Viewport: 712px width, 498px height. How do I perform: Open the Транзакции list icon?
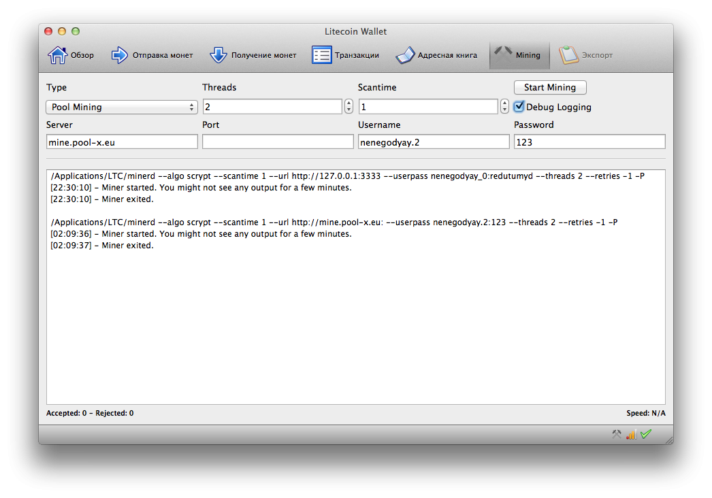(x=321, y=55)
